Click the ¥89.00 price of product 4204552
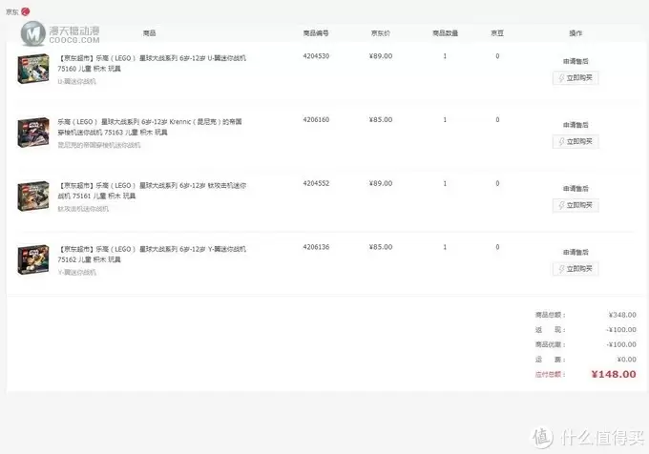This screenshot has height=454, width=649. tap(381, 183)
